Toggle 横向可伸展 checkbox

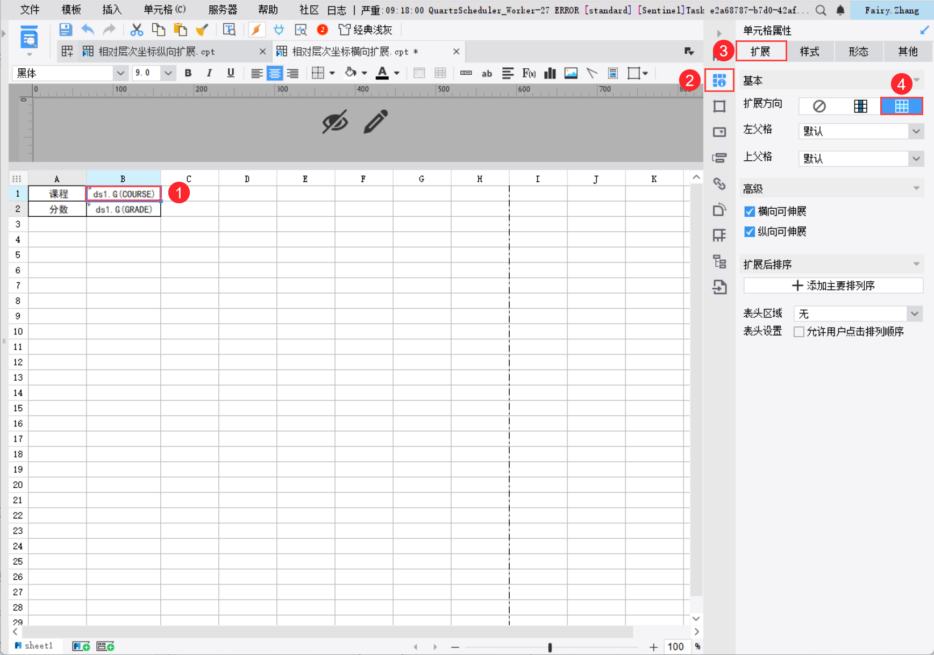click(x=750, y=211)
